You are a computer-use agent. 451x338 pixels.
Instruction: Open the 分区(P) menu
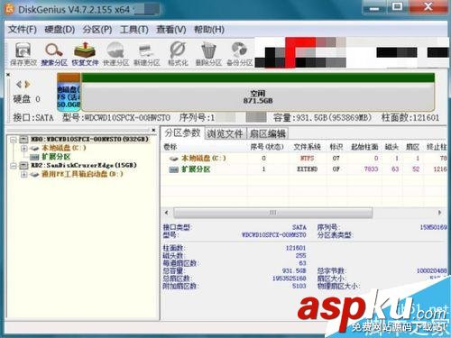pos(97,30)
